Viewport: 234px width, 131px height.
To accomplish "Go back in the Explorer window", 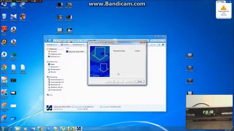I will tap(46, 40).
